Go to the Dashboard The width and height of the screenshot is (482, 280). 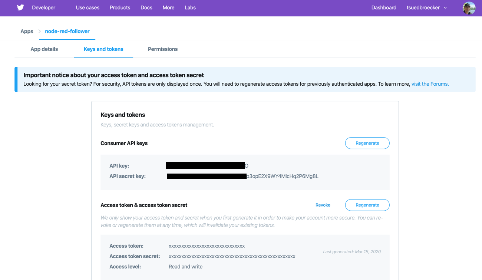[x=384, y=8]
